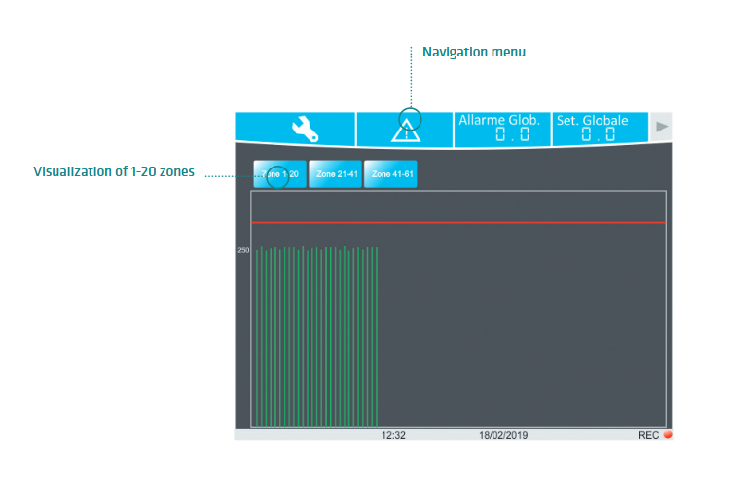Open the warning triangle alarm page
730x485 pixels.
(x=405, y=130)
